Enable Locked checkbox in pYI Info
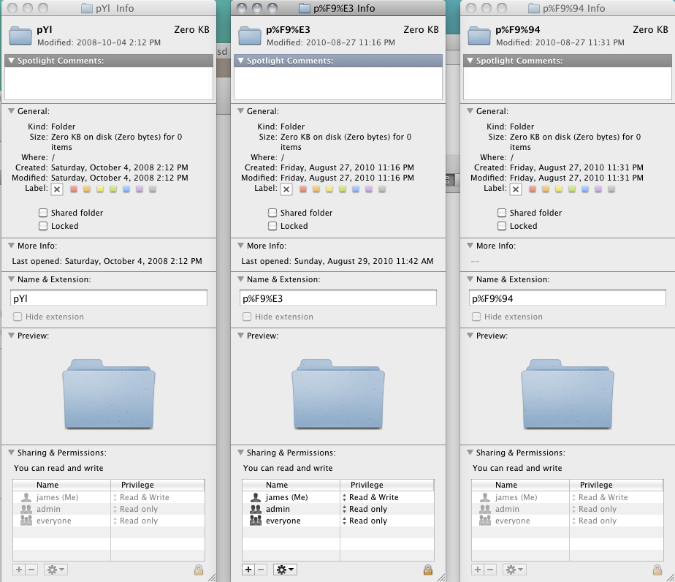 click(x=43, y=226)
